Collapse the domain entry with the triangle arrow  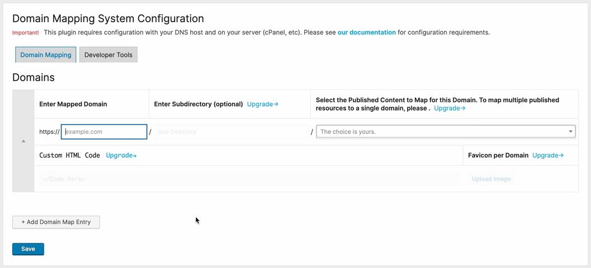[23, 141]
